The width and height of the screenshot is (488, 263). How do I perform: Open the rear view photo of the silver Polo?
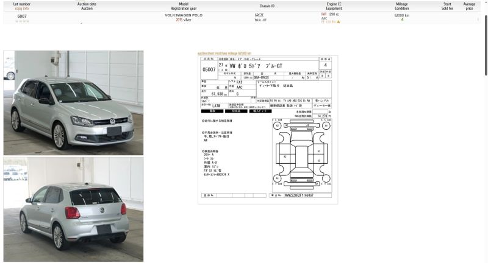point(73,209)
